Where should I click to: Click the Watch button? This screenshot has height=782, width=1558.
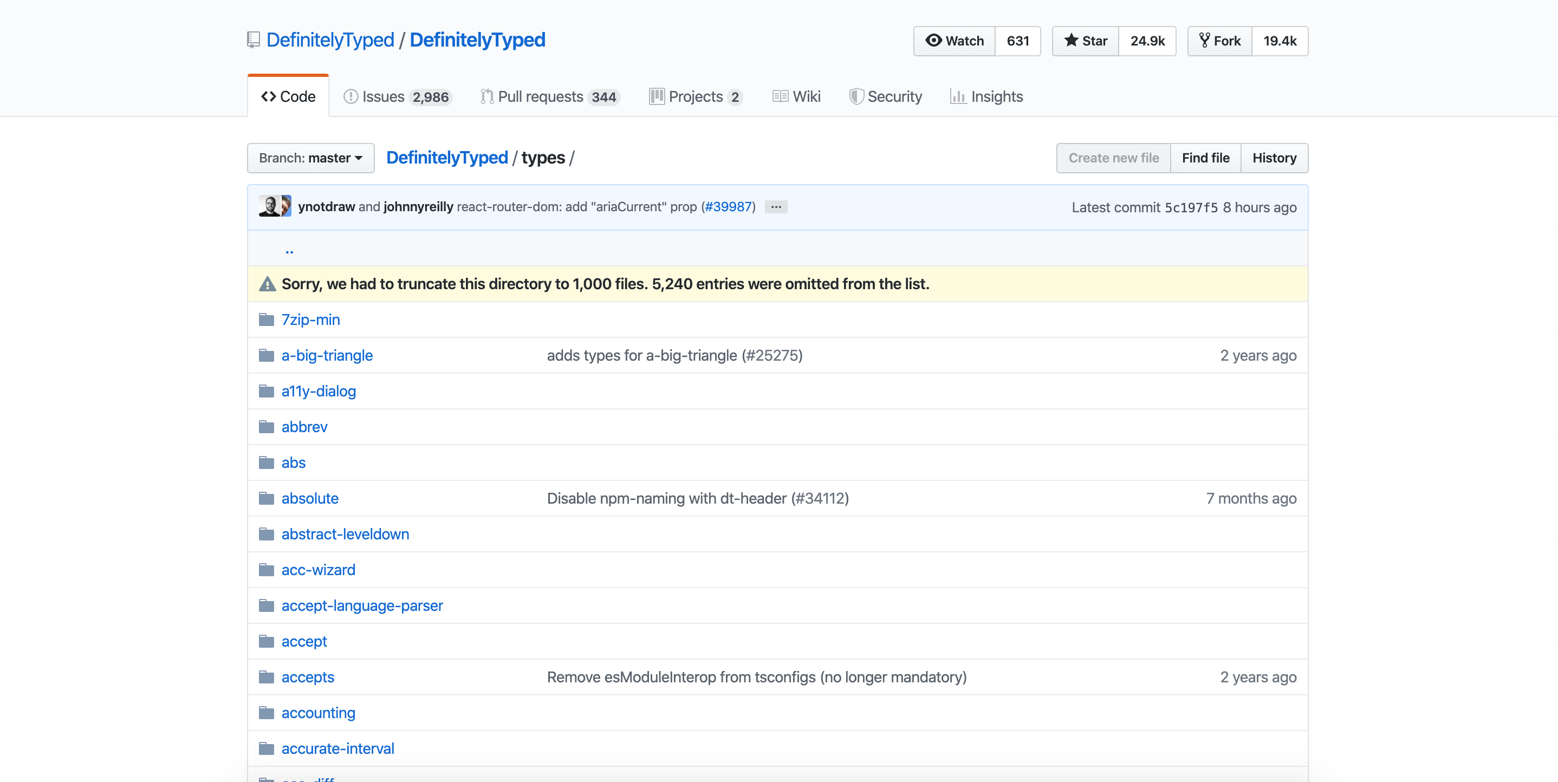955,41
